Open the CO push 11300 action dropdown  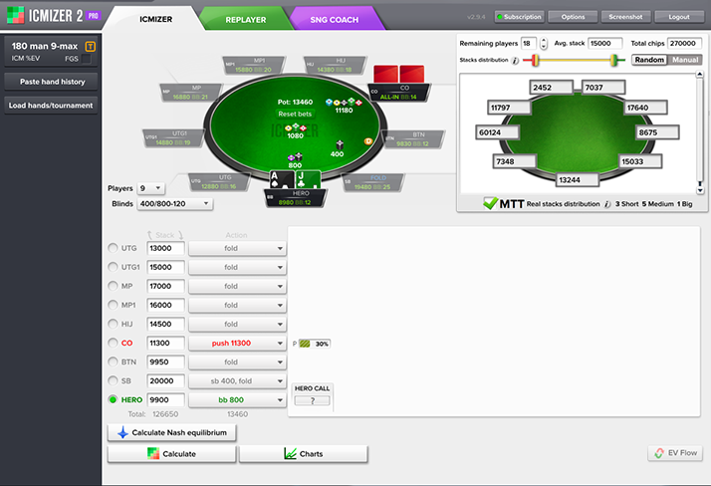pos(237,344)
